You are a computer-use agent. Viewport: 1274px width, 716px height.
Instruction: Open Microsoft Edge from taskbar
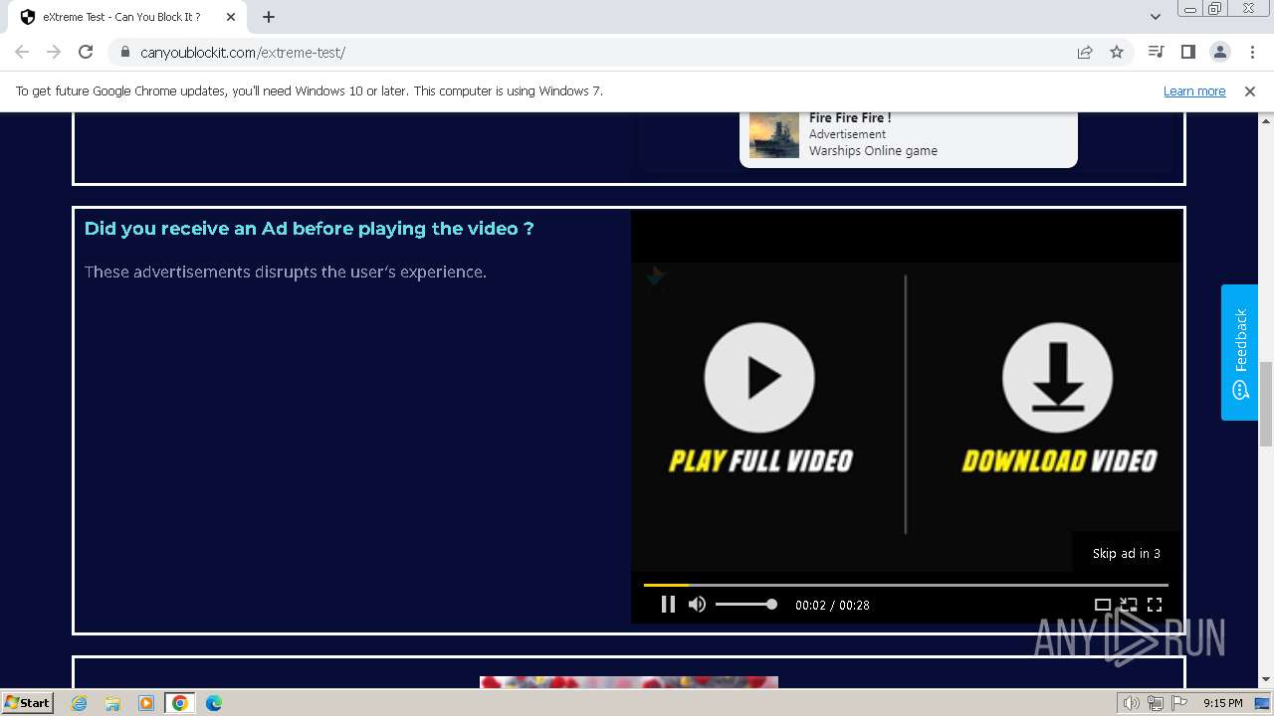[x=214, y=703]
